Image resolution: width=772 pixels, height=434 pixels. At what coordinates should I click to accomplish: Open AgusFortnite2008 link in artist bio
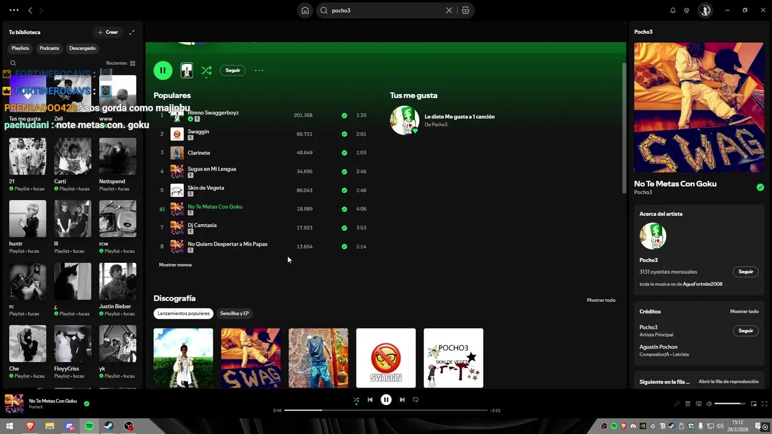[703, 284]
